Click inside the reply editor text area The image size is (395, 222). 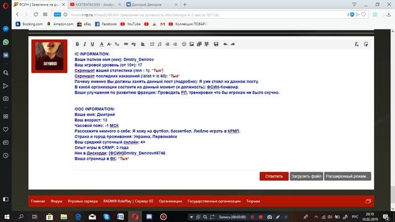point(221,110)
